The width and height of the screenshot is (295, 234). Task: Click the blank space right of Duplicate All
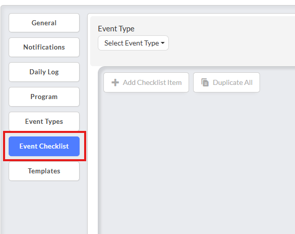(277, 82)
